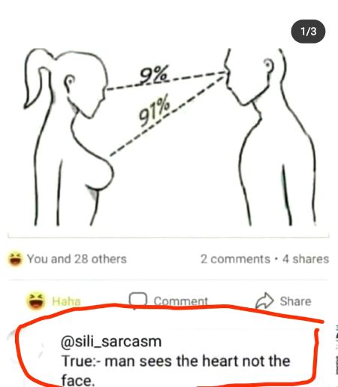Open the 4 shares link
Viewport: 338px width, 387px height.
click(x=306, y=259)
